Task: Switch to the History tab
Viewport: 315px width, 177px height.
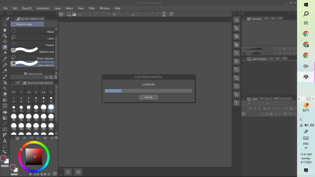Action: pos(266,99)
